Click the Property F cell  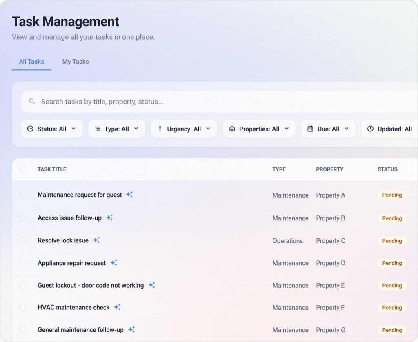point(330,308)
